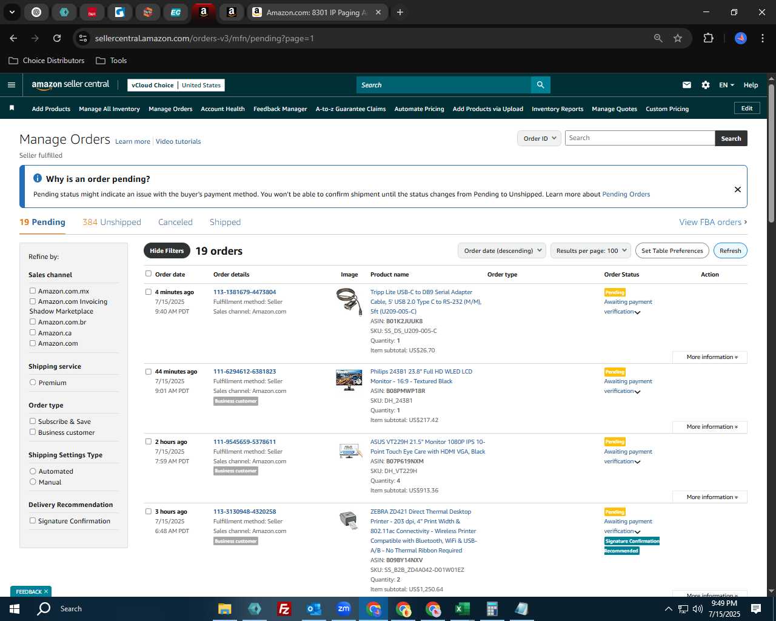Image resolution: width=776 pixels, height=621 pixels.
Task: Go back with browser back arrow
Action: (13, 38)
